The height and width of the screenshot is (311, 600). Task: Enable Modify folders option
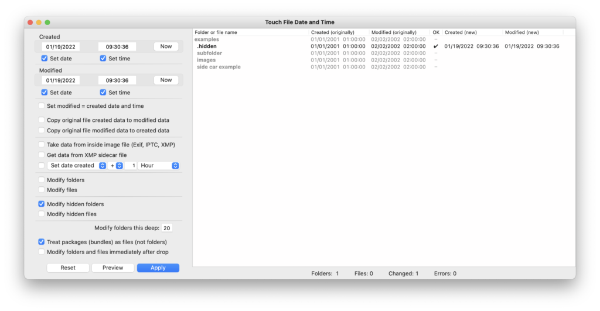click(42, 180)
